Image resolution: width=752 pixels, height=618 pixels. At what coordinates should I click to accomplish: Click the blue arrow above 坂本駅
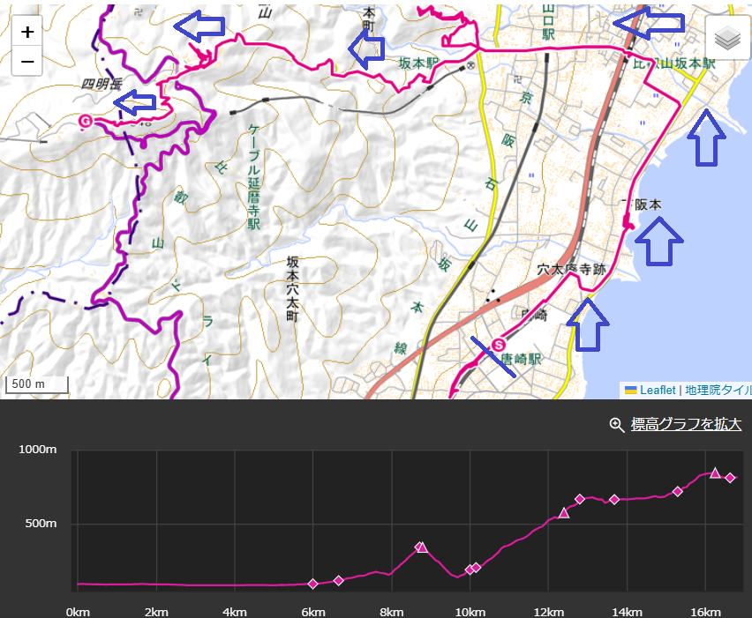[x=367, y=48]
